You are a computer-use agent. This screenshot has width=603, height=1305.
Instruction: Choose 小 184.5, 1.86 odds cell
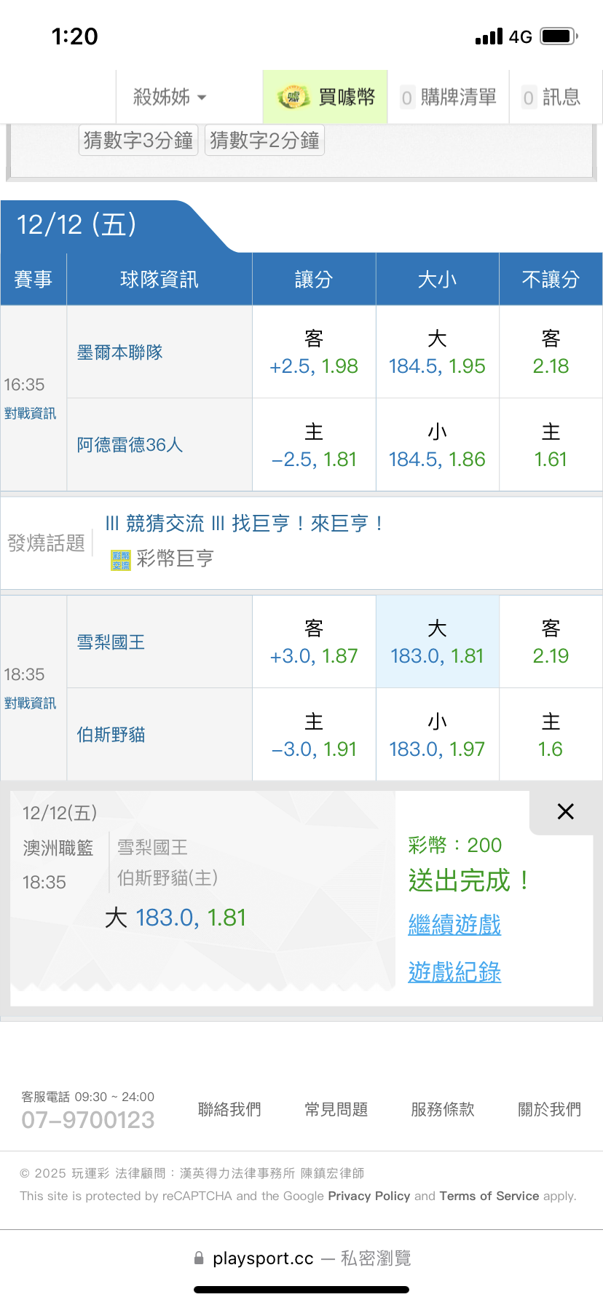click(437, 445)
